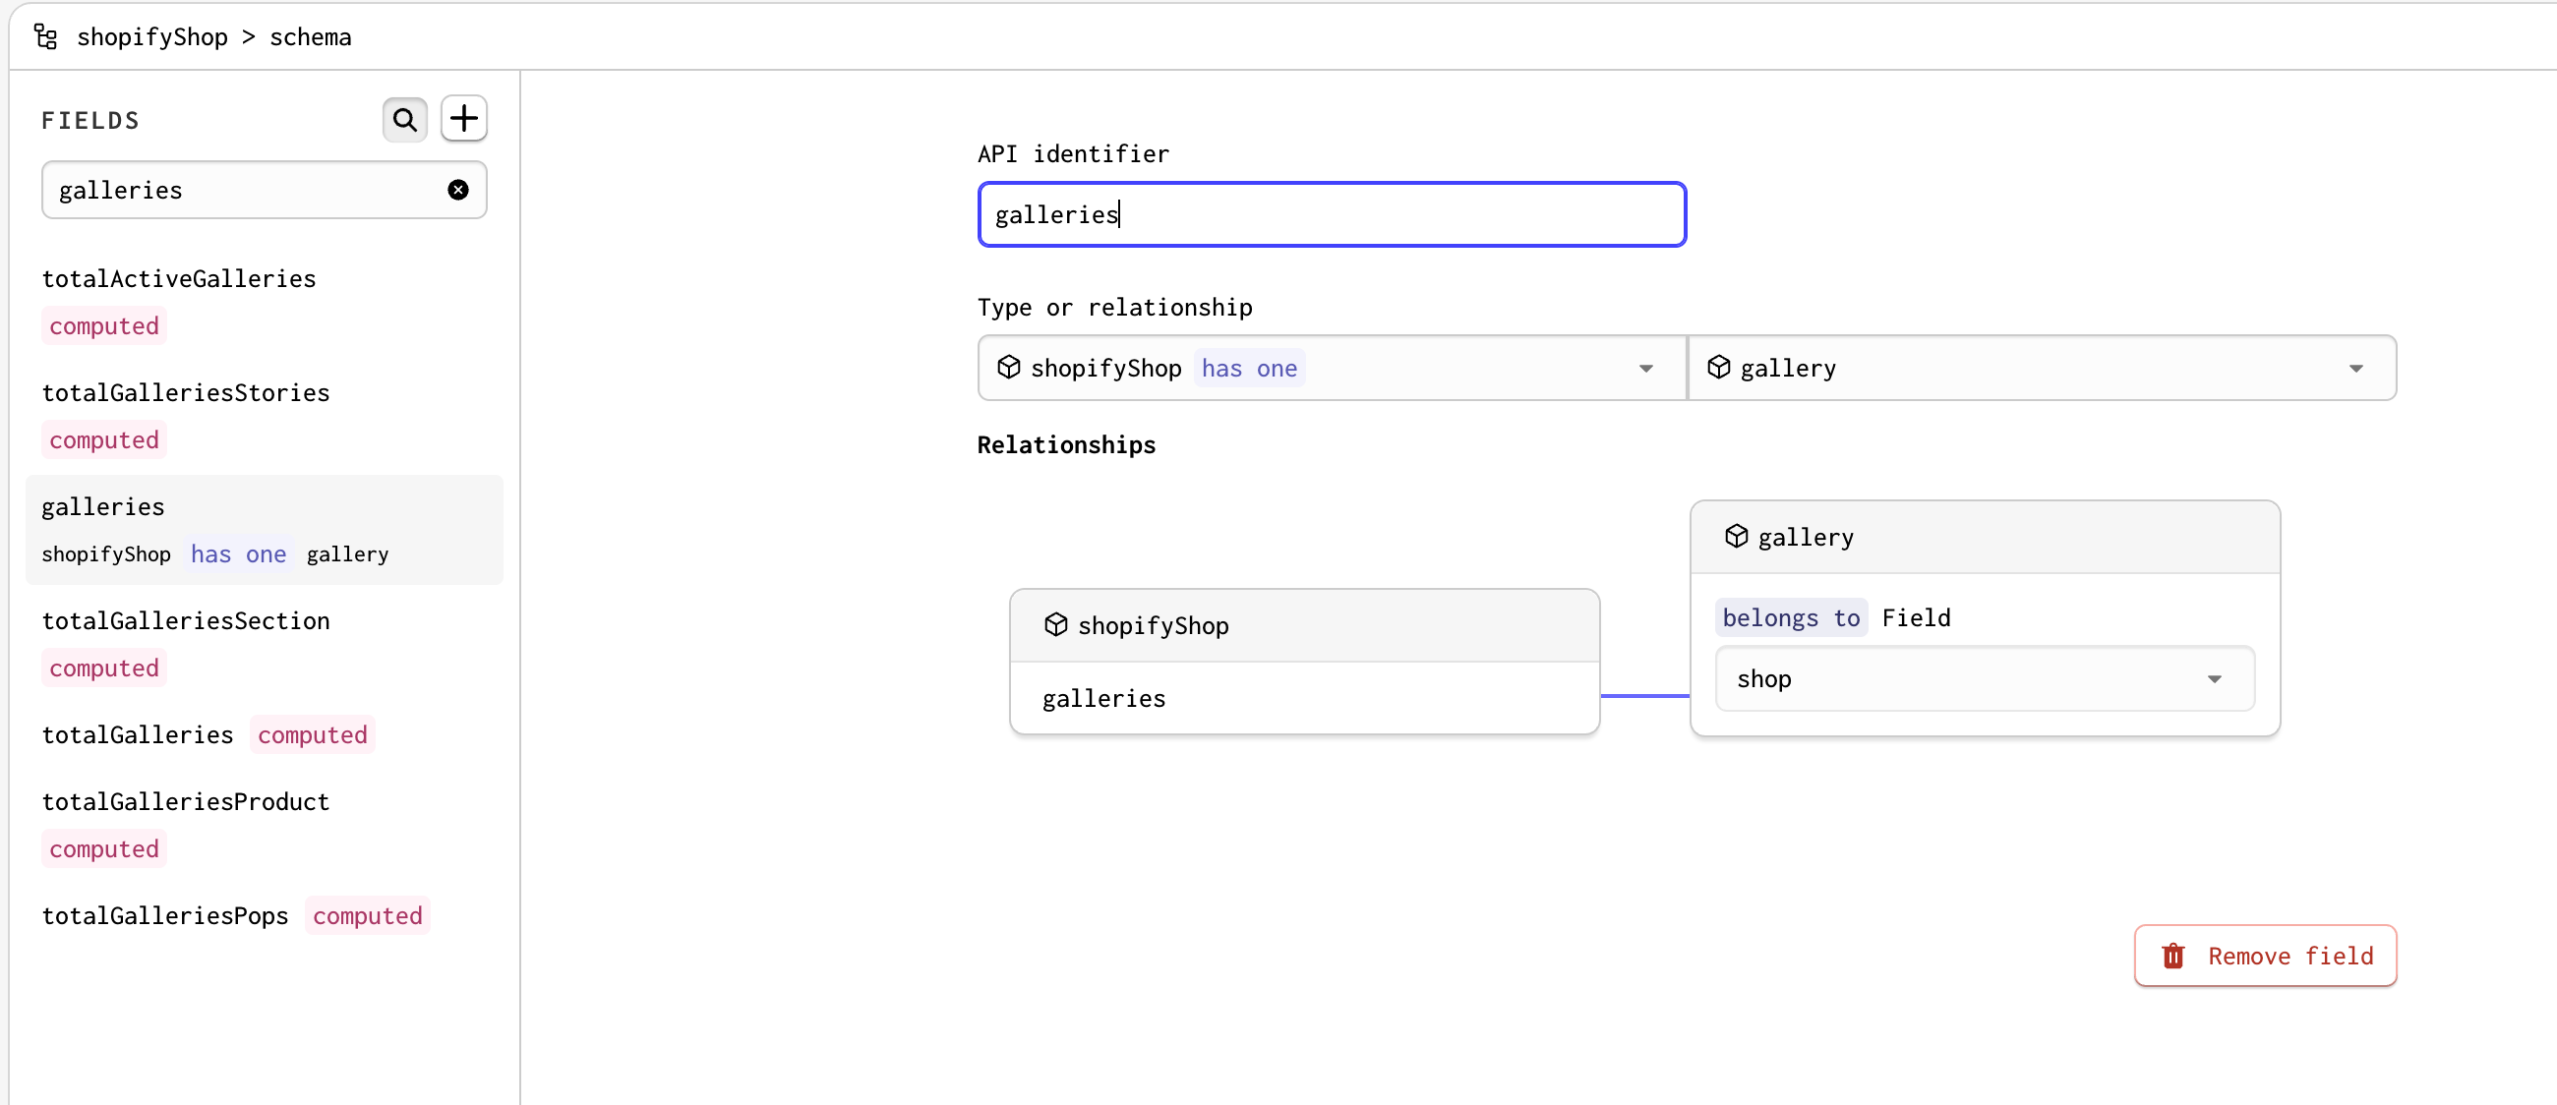This screenshot has width=2557, height=1105.
Task: Click the shopifyShop card header
Action: (x=1304, y=625)
